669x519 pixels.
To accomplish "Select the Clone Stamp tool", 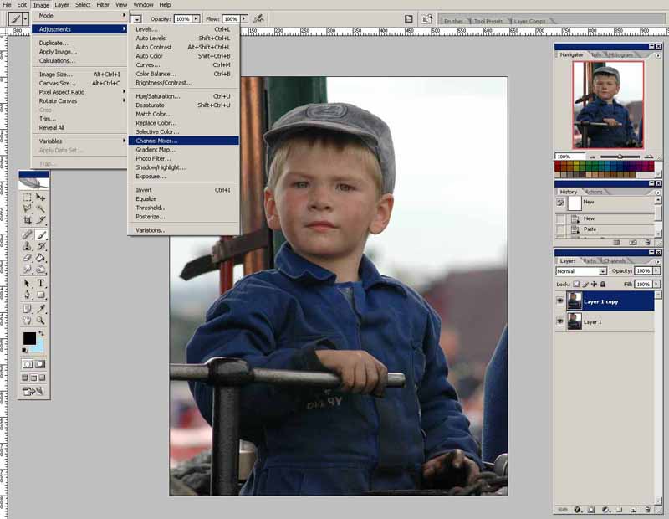I will (x=28, y=246).
